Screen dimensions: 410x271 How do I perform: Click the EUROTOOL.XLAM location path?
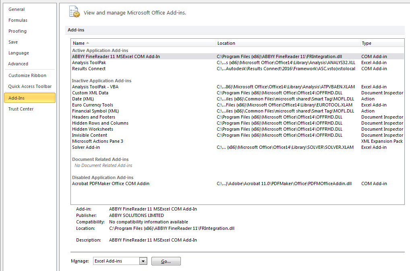[x=284, y=105]
